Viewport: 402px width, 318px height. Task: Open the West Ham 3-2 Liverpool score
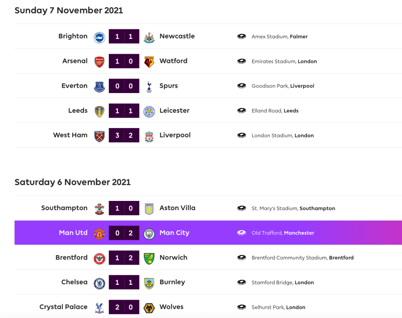tap(124, 135)
